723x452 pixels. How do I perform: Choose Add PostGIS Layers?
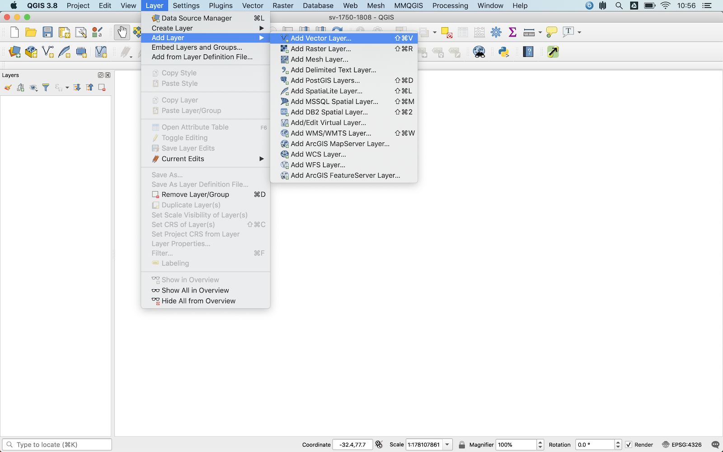point(344,80)
